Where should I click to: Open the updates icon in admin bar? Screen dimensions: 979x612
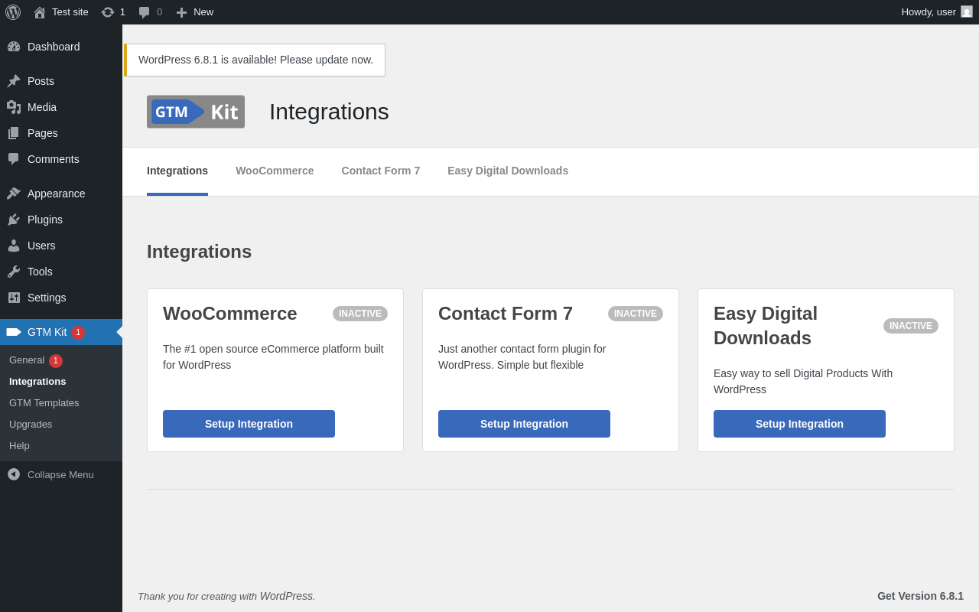(108, 12)
